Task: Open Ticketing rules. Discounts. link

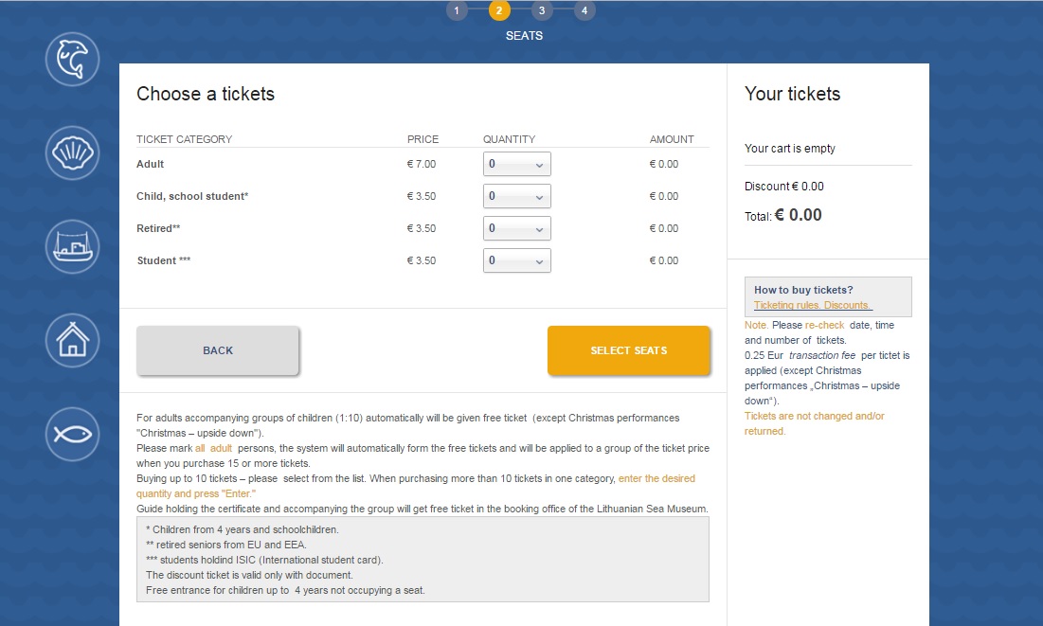Action: click(x=812, y=305)
